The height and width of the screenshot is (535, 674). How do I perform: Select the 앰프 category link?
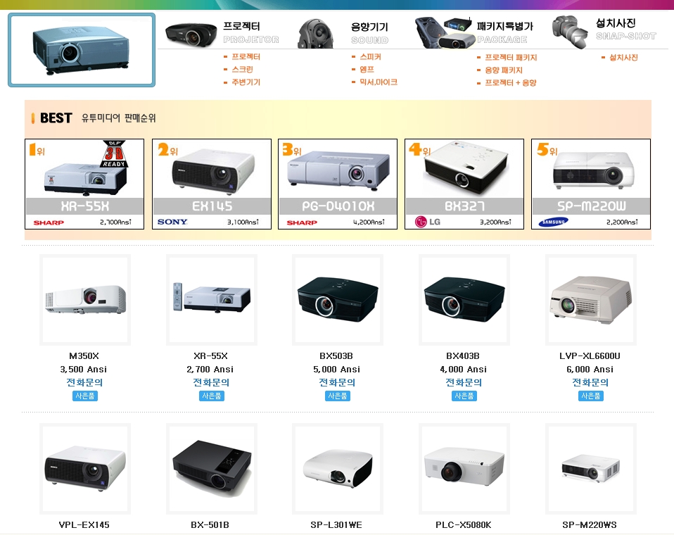[x=367, y=69]
